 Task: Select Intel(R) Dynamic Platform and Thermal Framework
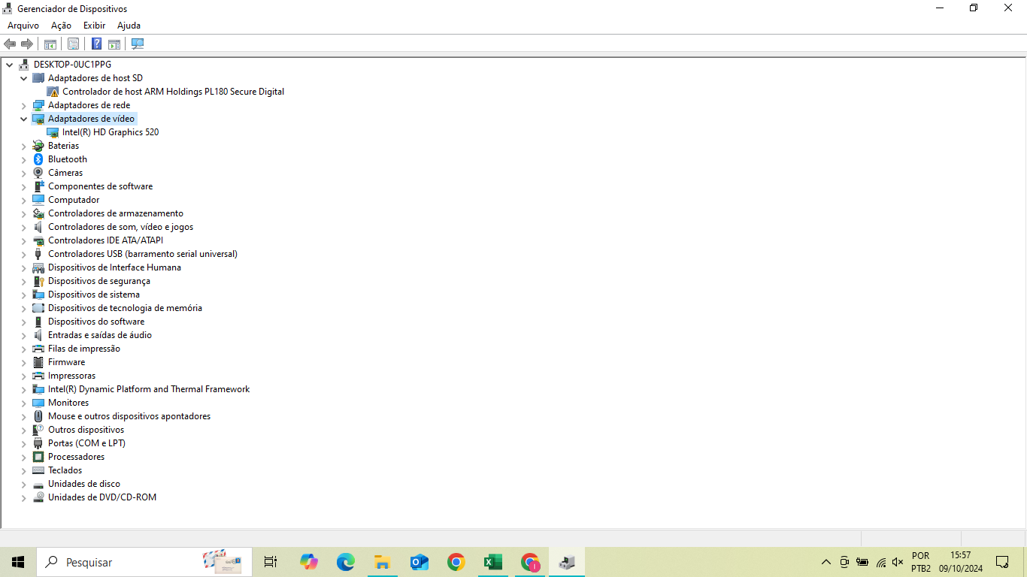pyautogui.click(x=149, y=389)
